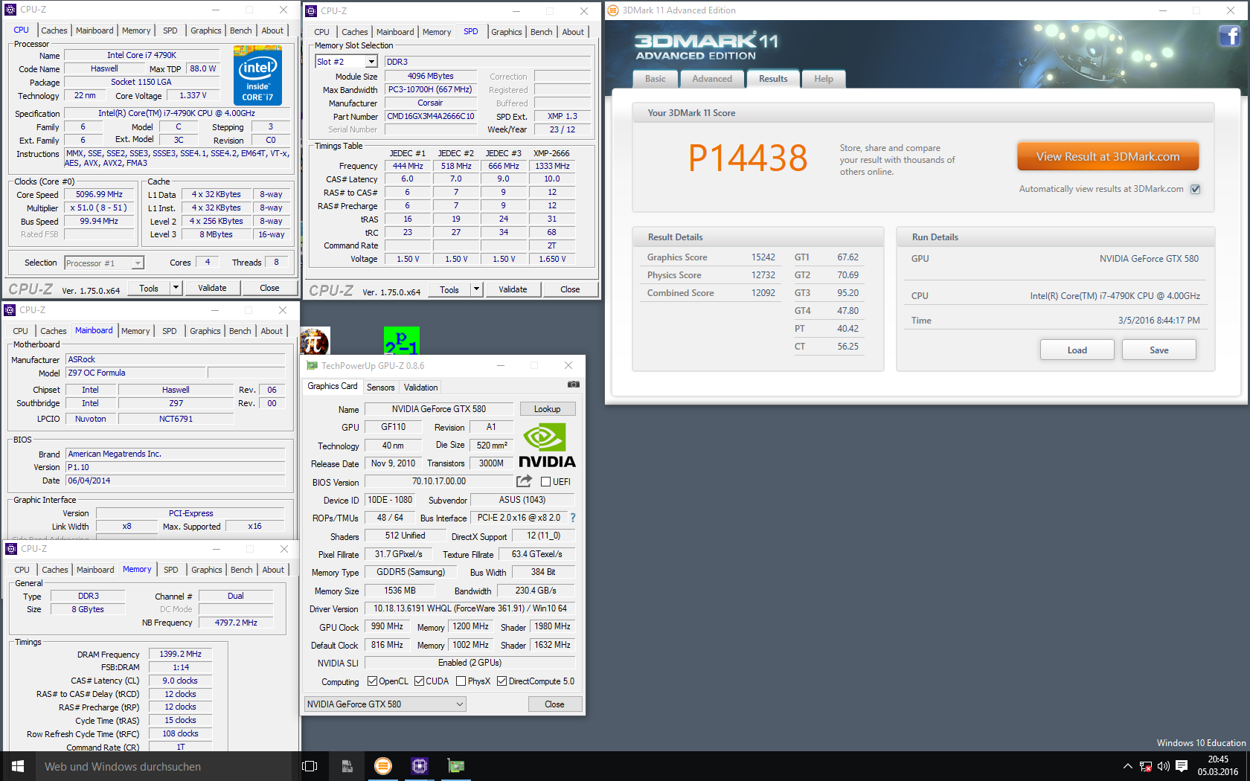Click Validate in CPU-Z SPD window
The image size is (1250, 781).
513,289
